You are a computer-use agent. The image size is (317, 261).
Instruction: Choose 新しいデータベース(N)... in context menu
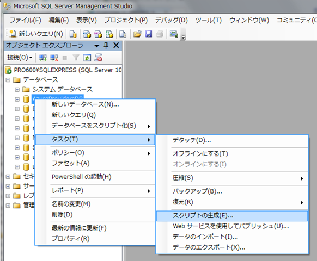[x=95, y=104]
